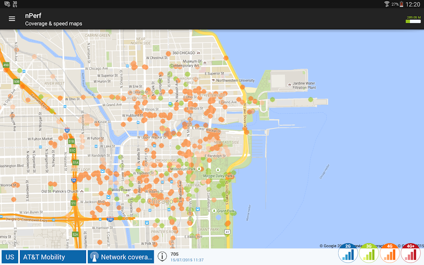Click the nPerf app title
The height and width of the screenshot is (265, 424).
click(x=33, y=16)
